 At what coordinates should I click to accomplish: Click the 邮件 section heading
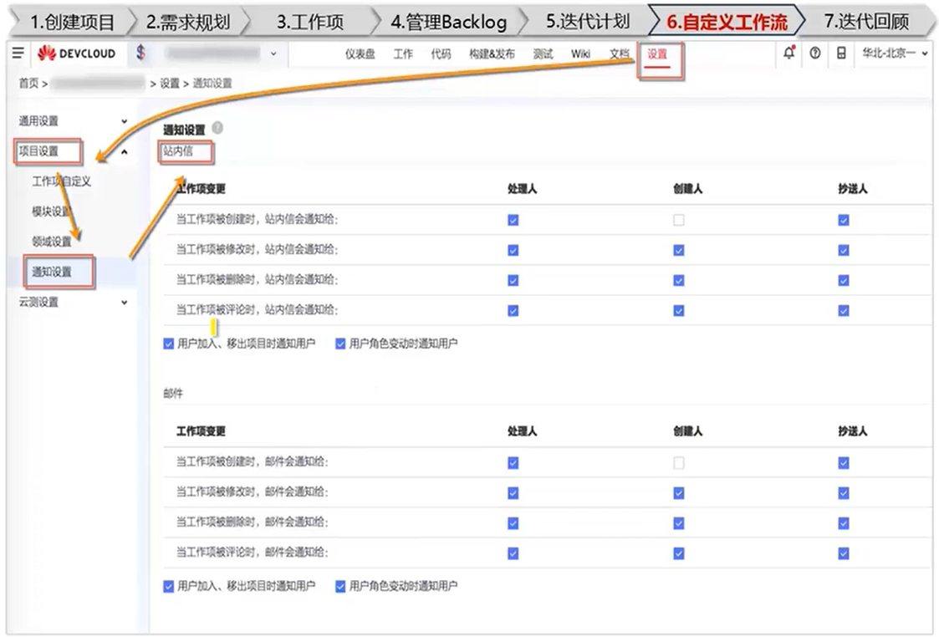[x=173, y=394]
